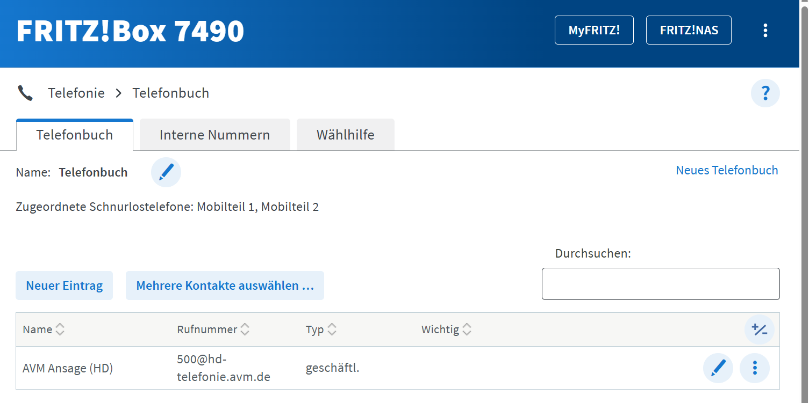
Task: Click Telefonbuch in the breadcrumb
Action: point(171,93)
